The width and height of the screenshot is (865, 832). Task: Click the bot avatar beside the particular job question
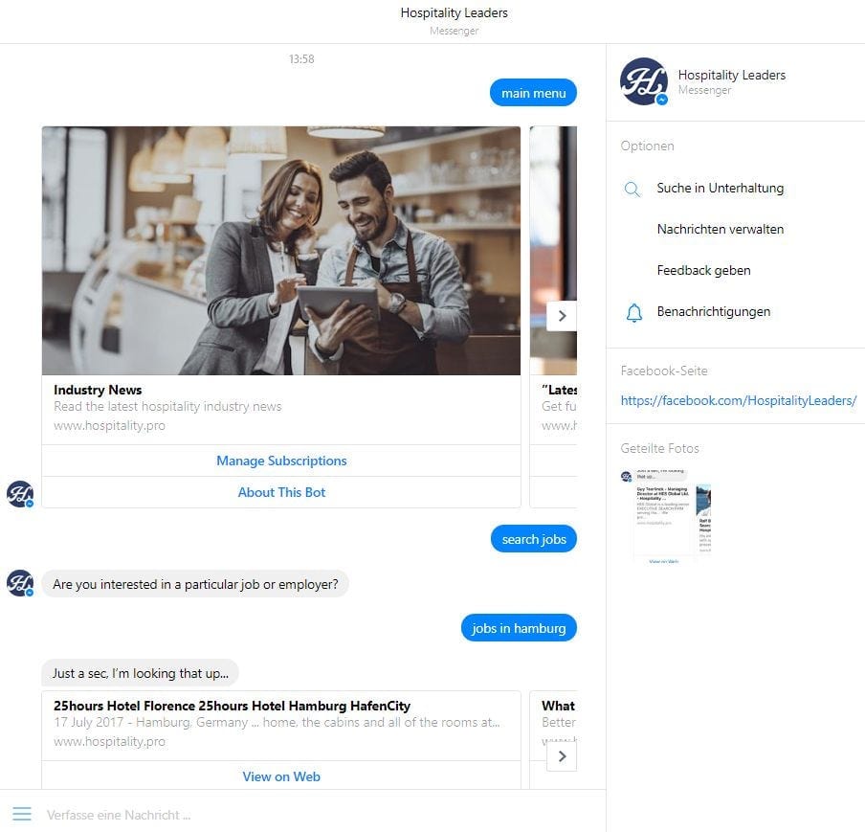[20, 584]
